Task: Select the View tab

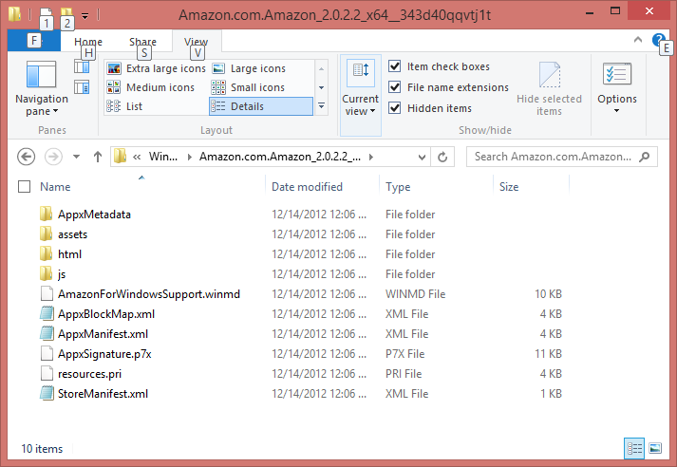Action: [x=197, y=42]
